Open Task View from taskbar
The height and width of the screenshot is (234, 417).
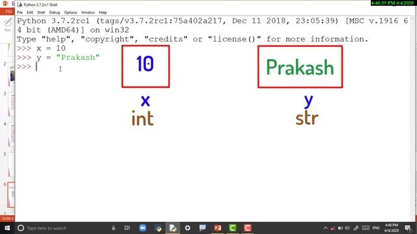tap(127, 228)
